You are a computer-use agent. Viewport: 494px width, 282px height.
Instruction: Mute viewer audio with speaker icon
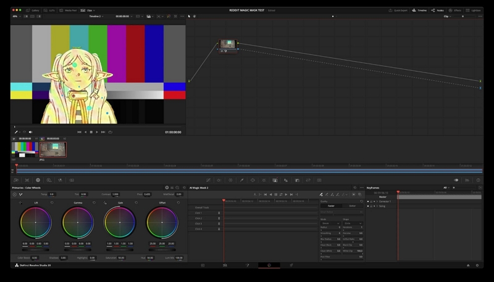tap(30, 132)
